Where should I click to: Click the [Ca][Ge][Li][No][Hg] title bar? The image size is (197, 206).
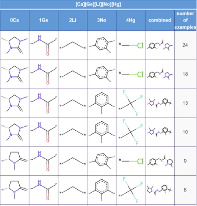pos(98,4)
